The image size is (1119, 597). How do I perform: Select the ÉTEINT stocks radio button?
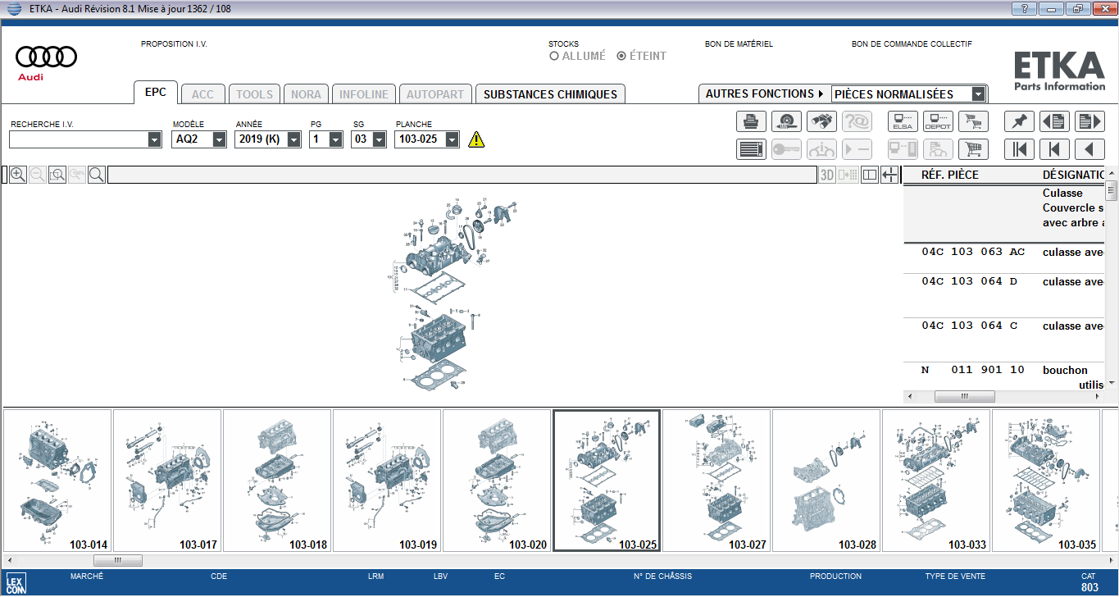click(621, 57)
